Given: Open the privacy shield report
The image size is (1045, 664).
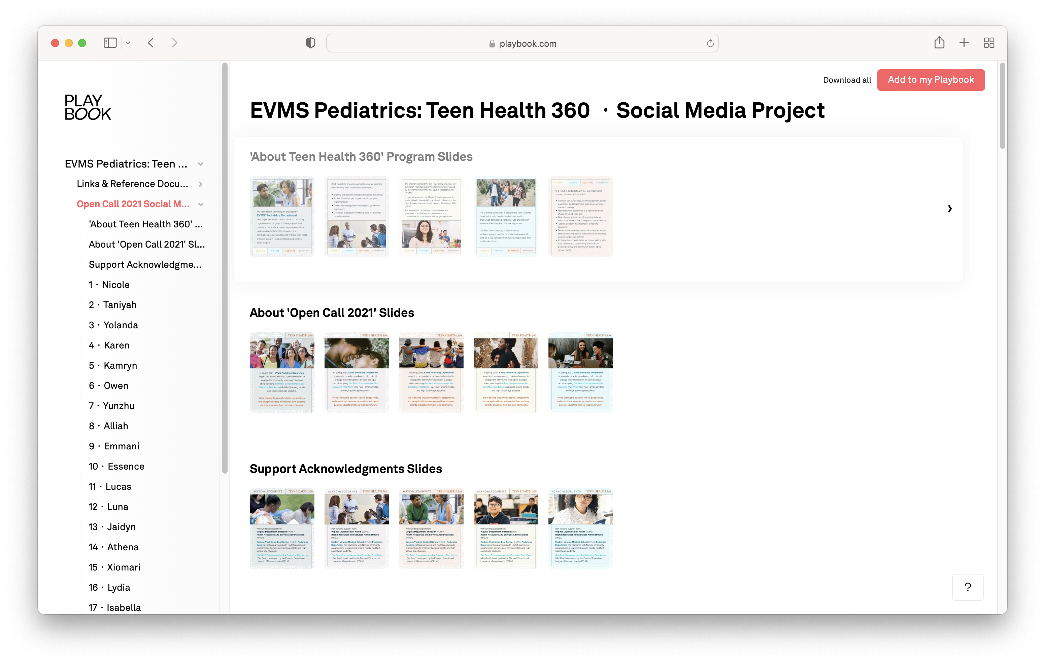Looking at the screenshot, I should [310, 43].
